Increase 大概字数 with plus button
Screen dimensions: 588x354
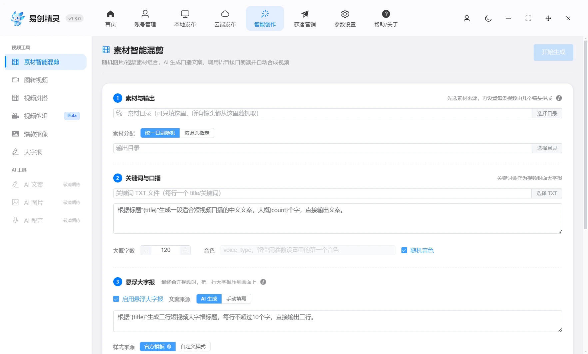(x=185, y=250)
